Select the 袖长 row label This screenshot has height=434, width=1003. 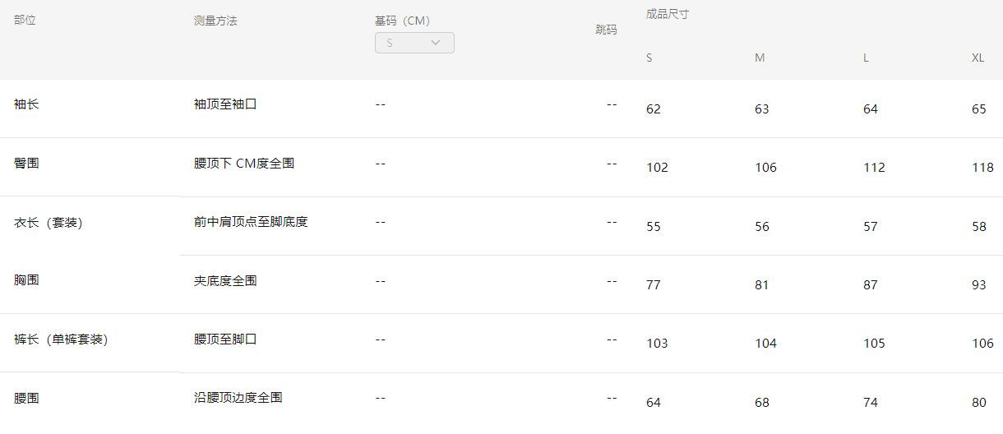[x=26, y=104]
